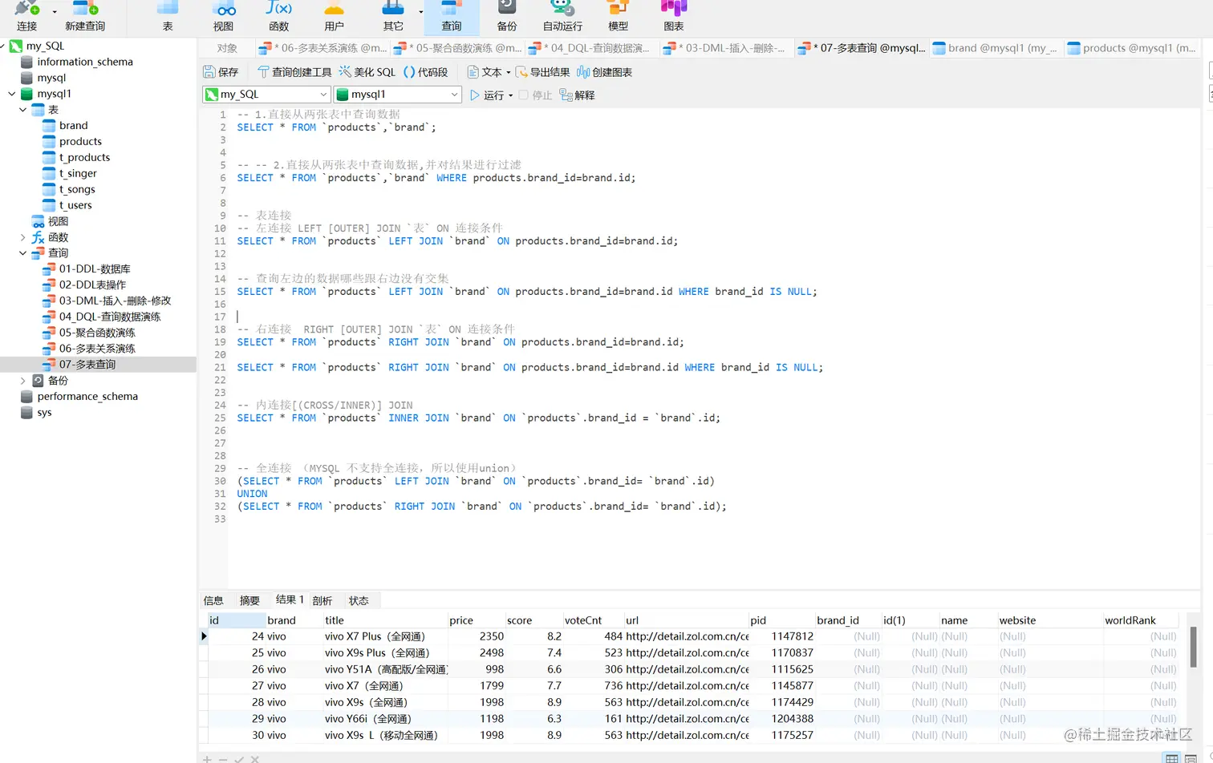
Task: Click the pid cell 1147812
Action: click(x=782, y=636)
